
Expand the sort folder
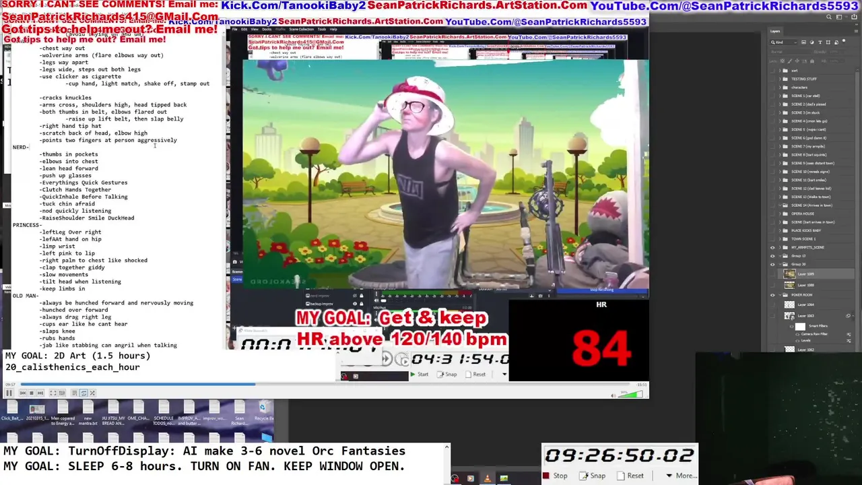point(780,71)
